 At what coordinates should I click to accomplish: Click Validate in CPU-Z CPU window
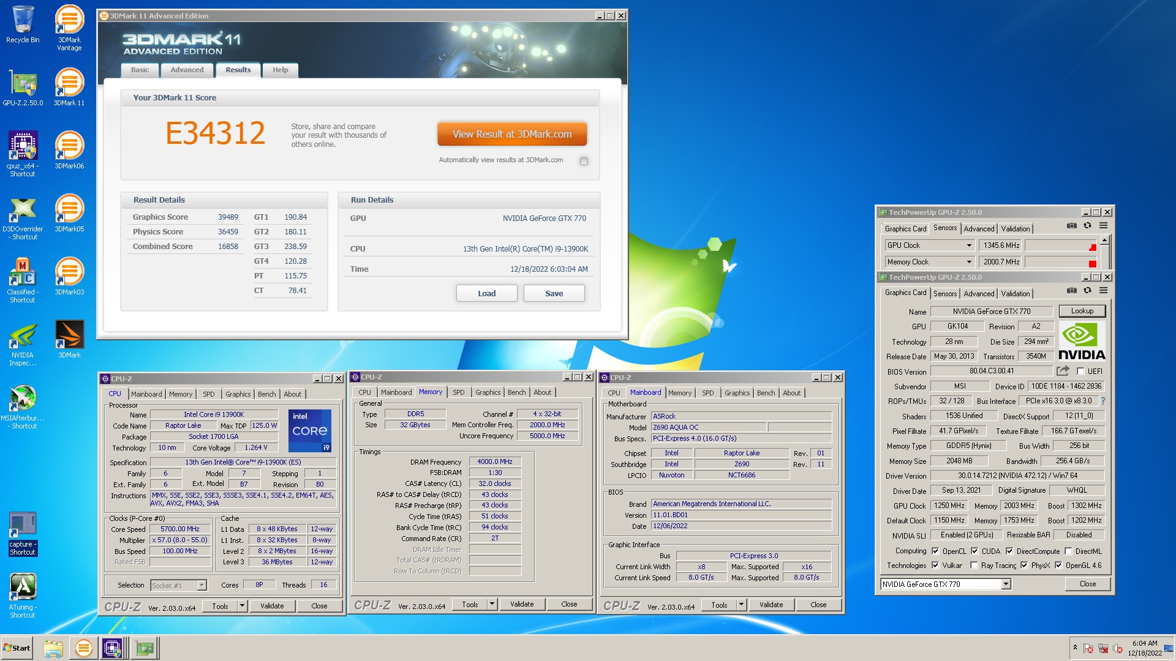272,606
